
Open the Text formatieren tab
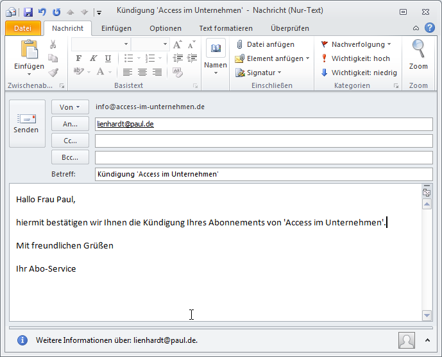coord(226,28)
